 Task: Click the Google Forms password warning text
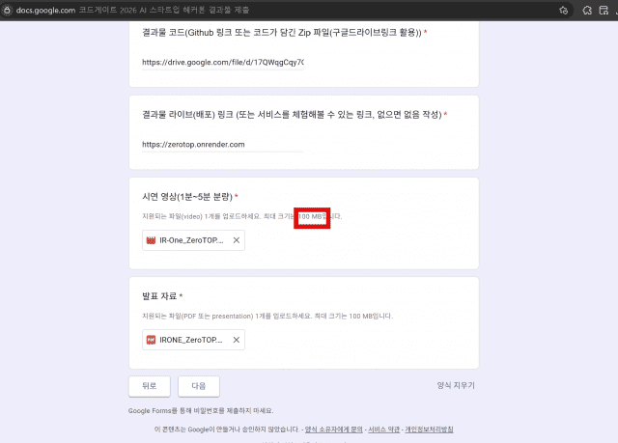click(201, 411)
